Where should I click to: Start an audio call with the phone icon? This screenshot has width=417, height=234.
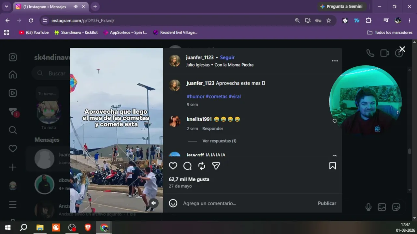click(x=370, y=53)
